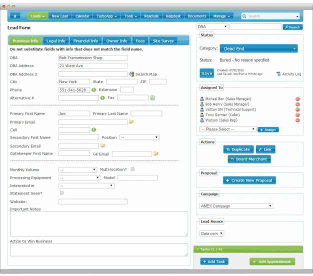Click Create New Proposal
313x276 pixels.
pyautogui.click(x=249, y=180)
